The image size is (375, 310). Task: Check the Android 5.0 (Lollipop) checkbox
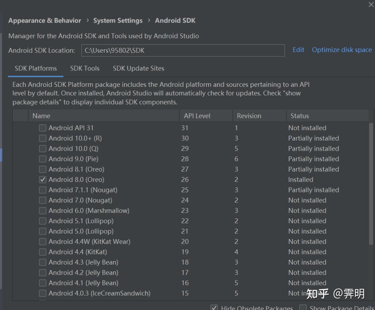point(43,231)
